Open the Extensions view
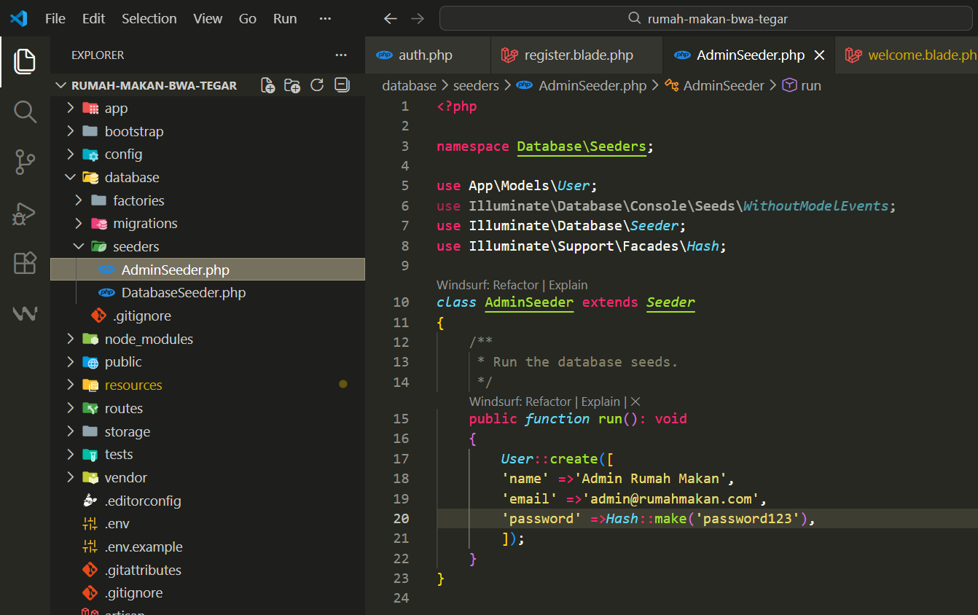978x615 pixels. click(25, 263)
